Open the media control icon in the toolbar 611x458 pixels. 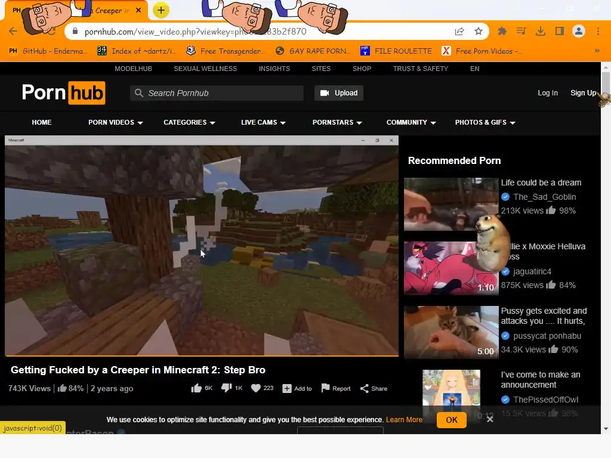[521, 31]
